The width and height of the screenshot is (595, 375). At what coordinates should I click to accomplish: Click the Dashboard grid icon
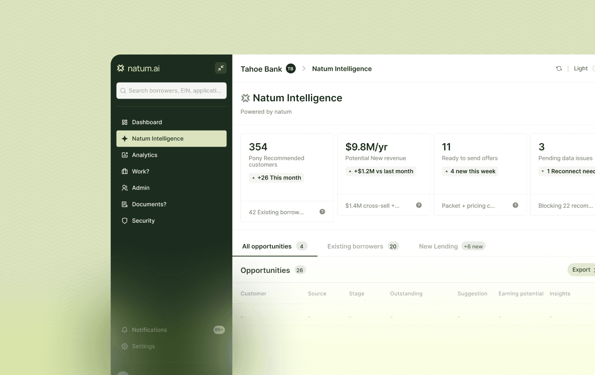click(125, 122)
